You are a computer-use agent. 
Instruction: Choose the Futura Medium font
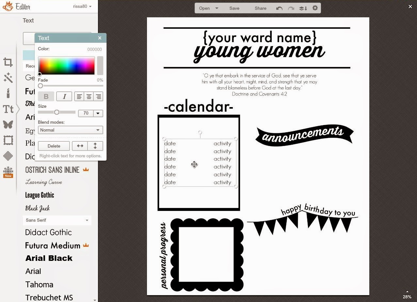click(53, 246)
